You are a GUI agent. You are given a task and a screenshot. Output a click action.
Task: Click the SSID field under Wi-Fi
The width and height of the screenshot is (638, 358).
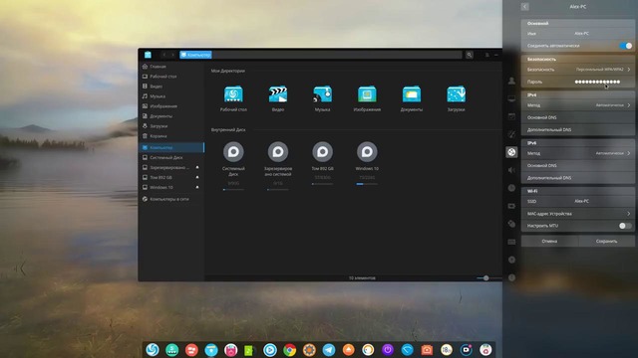coord(578,201)
